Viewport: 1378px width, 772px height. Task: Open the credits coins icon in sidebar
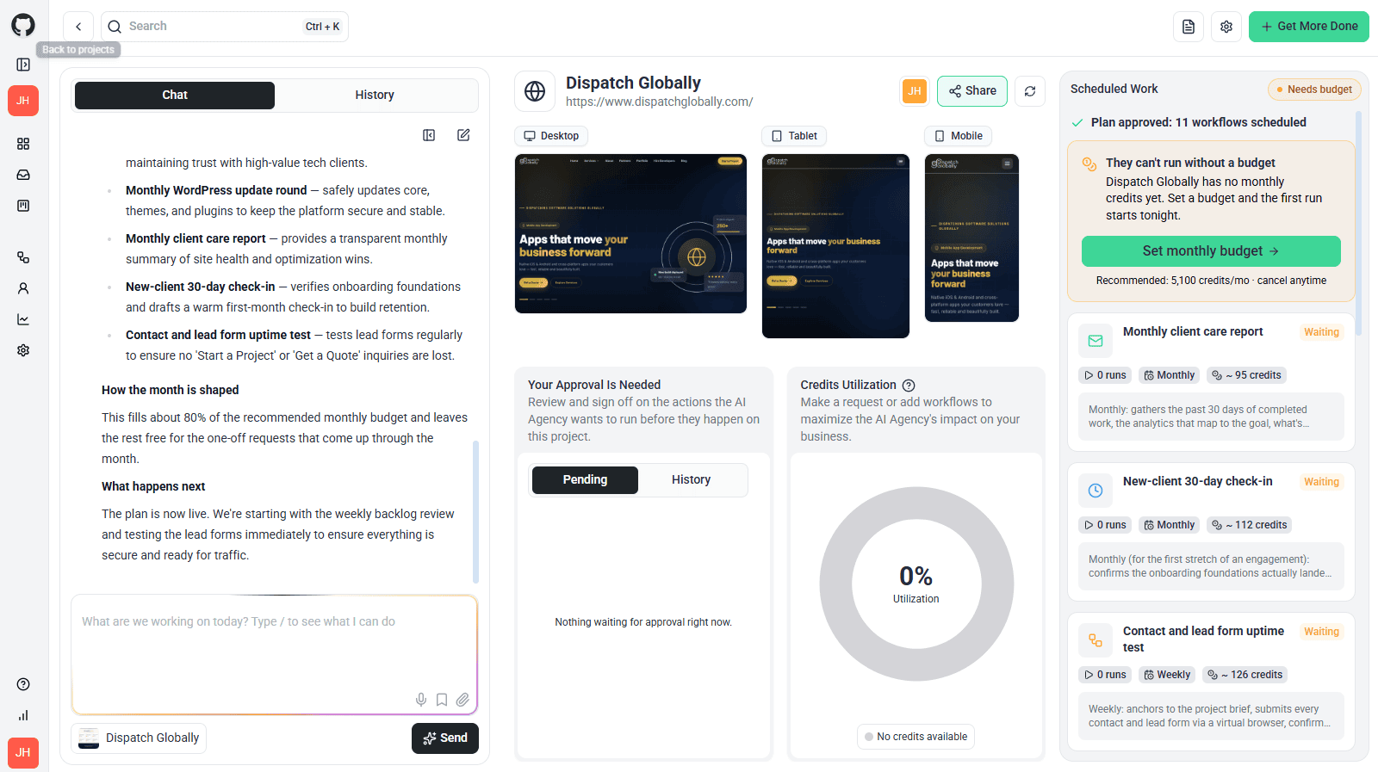pyautogui.click(x=23, y=257)
